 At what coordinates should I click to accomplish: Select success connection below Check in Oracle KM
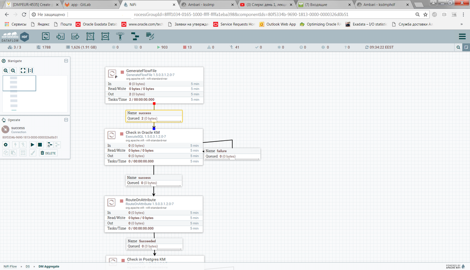click(154, 180)
